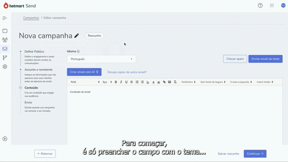Open the Português language dropdown
This screenshot has width=288, height=162.
[x=101, y=59]
